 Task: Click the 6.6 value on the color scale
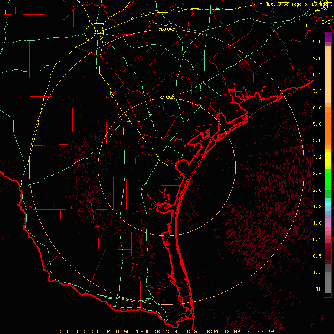pyautogui.click(x=317, y=108)
